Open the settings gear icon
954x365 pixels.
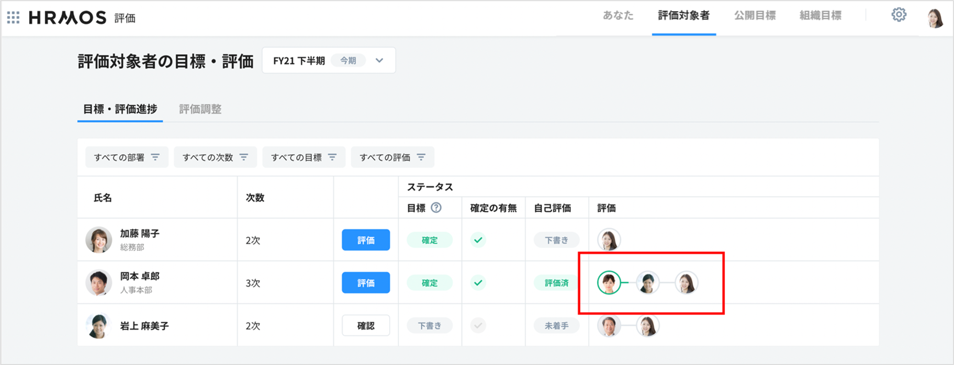click(x=898, y=15)
